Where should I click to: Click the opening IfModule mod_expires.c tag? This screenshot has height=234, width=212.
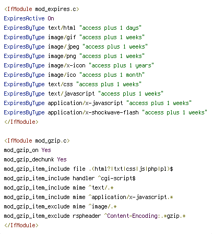pyautogui.click(x=42, y=9)
